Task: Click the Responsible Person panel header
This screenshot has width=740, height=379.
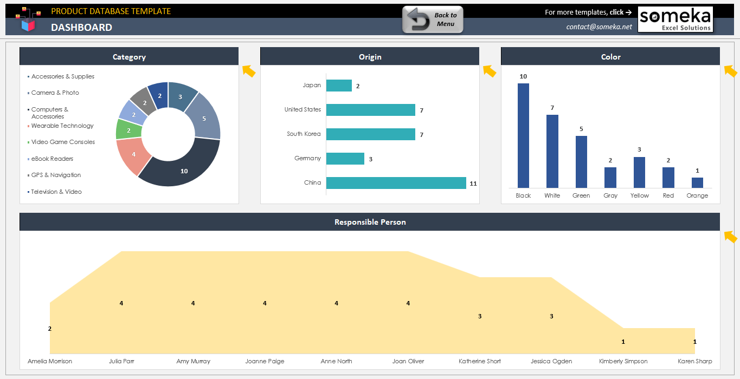Action: [370, 222]
